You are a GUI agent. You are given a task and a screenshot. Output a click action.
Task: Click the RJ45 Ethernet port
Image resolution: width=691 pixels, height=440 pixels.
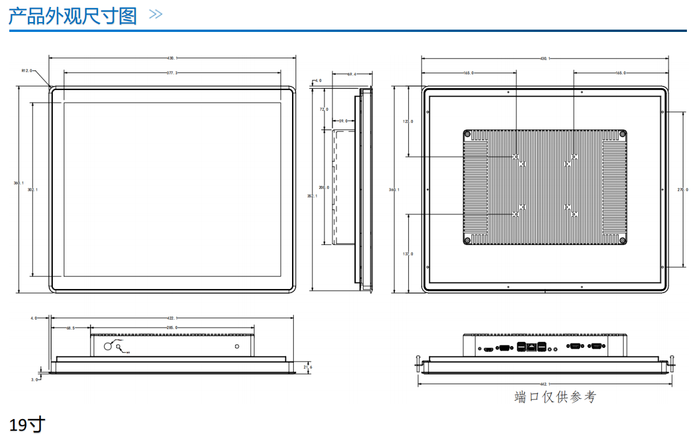(x=531, y=348)
